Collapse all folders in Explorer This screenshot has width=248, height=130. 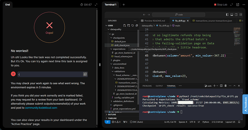[x=137, y=25]
